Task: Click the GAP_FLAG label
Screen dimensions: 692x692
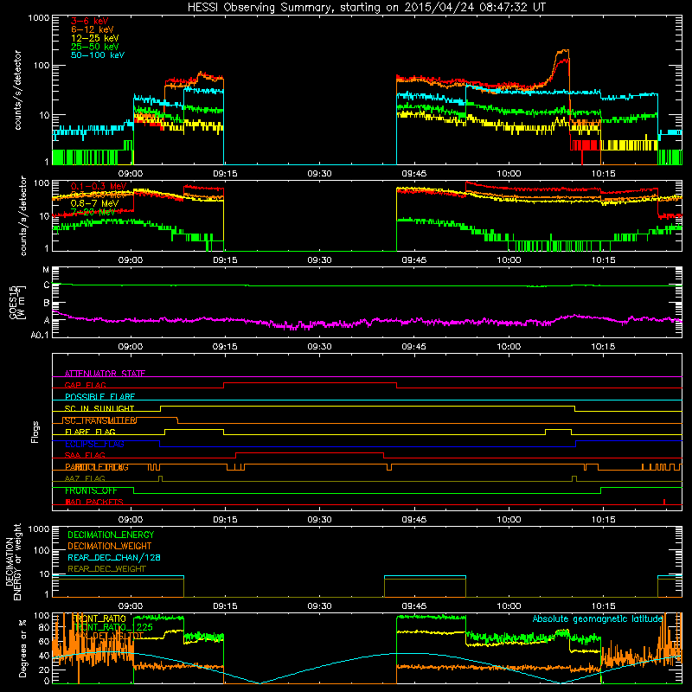Action: click(85, 385)
